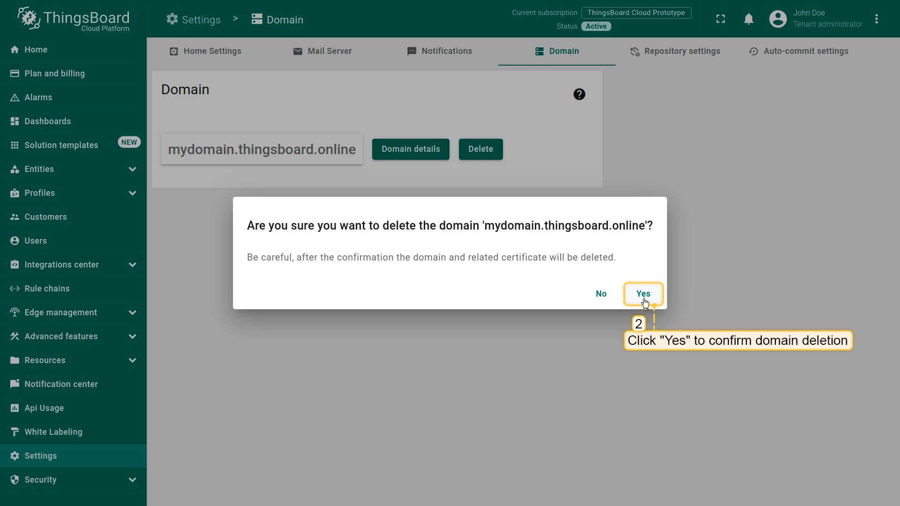Screen dimensions: 900x506
Task: Click the Advanced features tools icon
Action: [15, 336]
